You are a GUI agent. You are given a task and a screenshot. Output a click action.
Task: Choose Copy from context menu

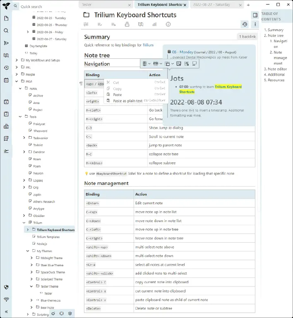[x=136, y=89]
